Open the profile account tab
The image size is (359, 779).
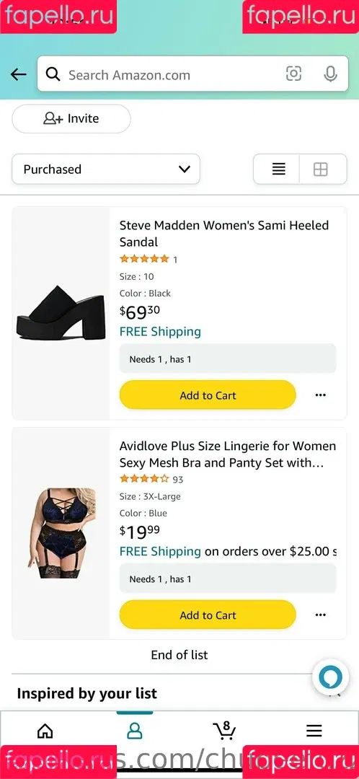pyautogui.click(x=135, y=730)
